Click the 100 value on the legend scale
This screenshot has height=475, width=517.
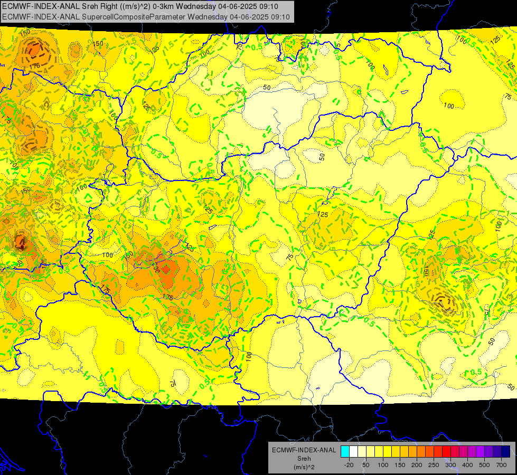pos(383,465)
